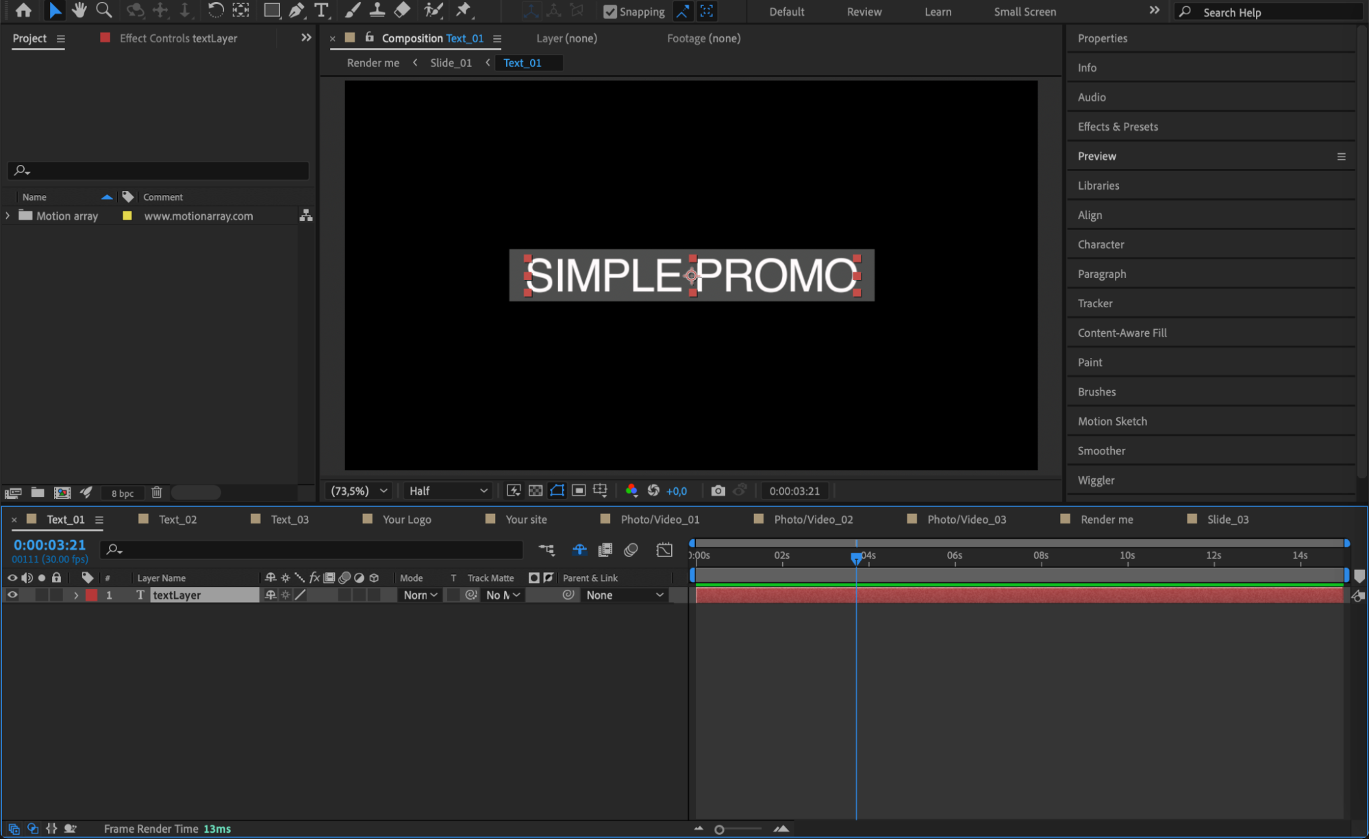Click the snapshot camera icon
The width and height of the screenshot is (1369, 839).
[x=717, y=491]
